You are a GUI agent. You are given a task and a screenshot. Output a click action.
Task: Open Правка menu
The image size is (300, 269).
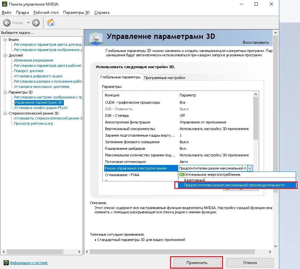(22, 13)
